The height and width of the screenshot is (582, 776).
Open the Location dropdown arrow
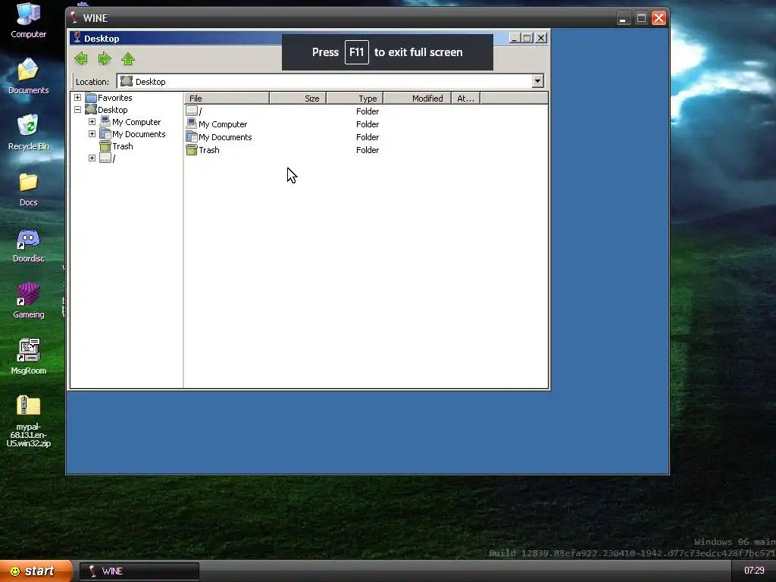click(x=537, y=81)
